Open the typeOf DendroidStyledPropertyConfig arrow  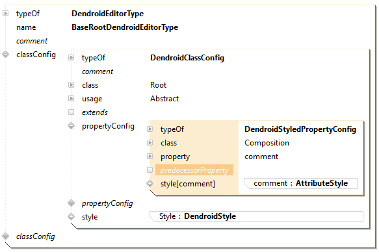150,129
